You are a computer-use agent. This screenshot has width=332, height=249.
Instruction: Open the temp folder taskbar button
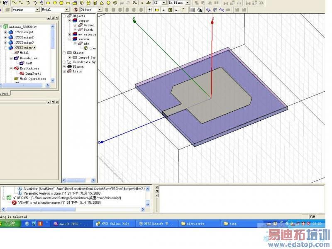pos(242,224)
